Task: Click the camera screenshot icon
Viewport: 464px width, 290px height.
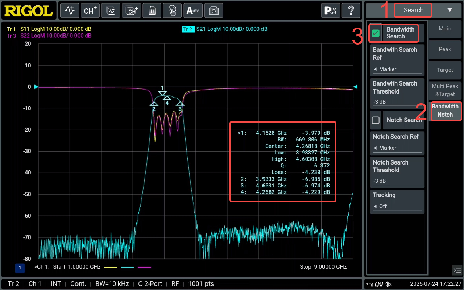Action: [x=214, y=11]
